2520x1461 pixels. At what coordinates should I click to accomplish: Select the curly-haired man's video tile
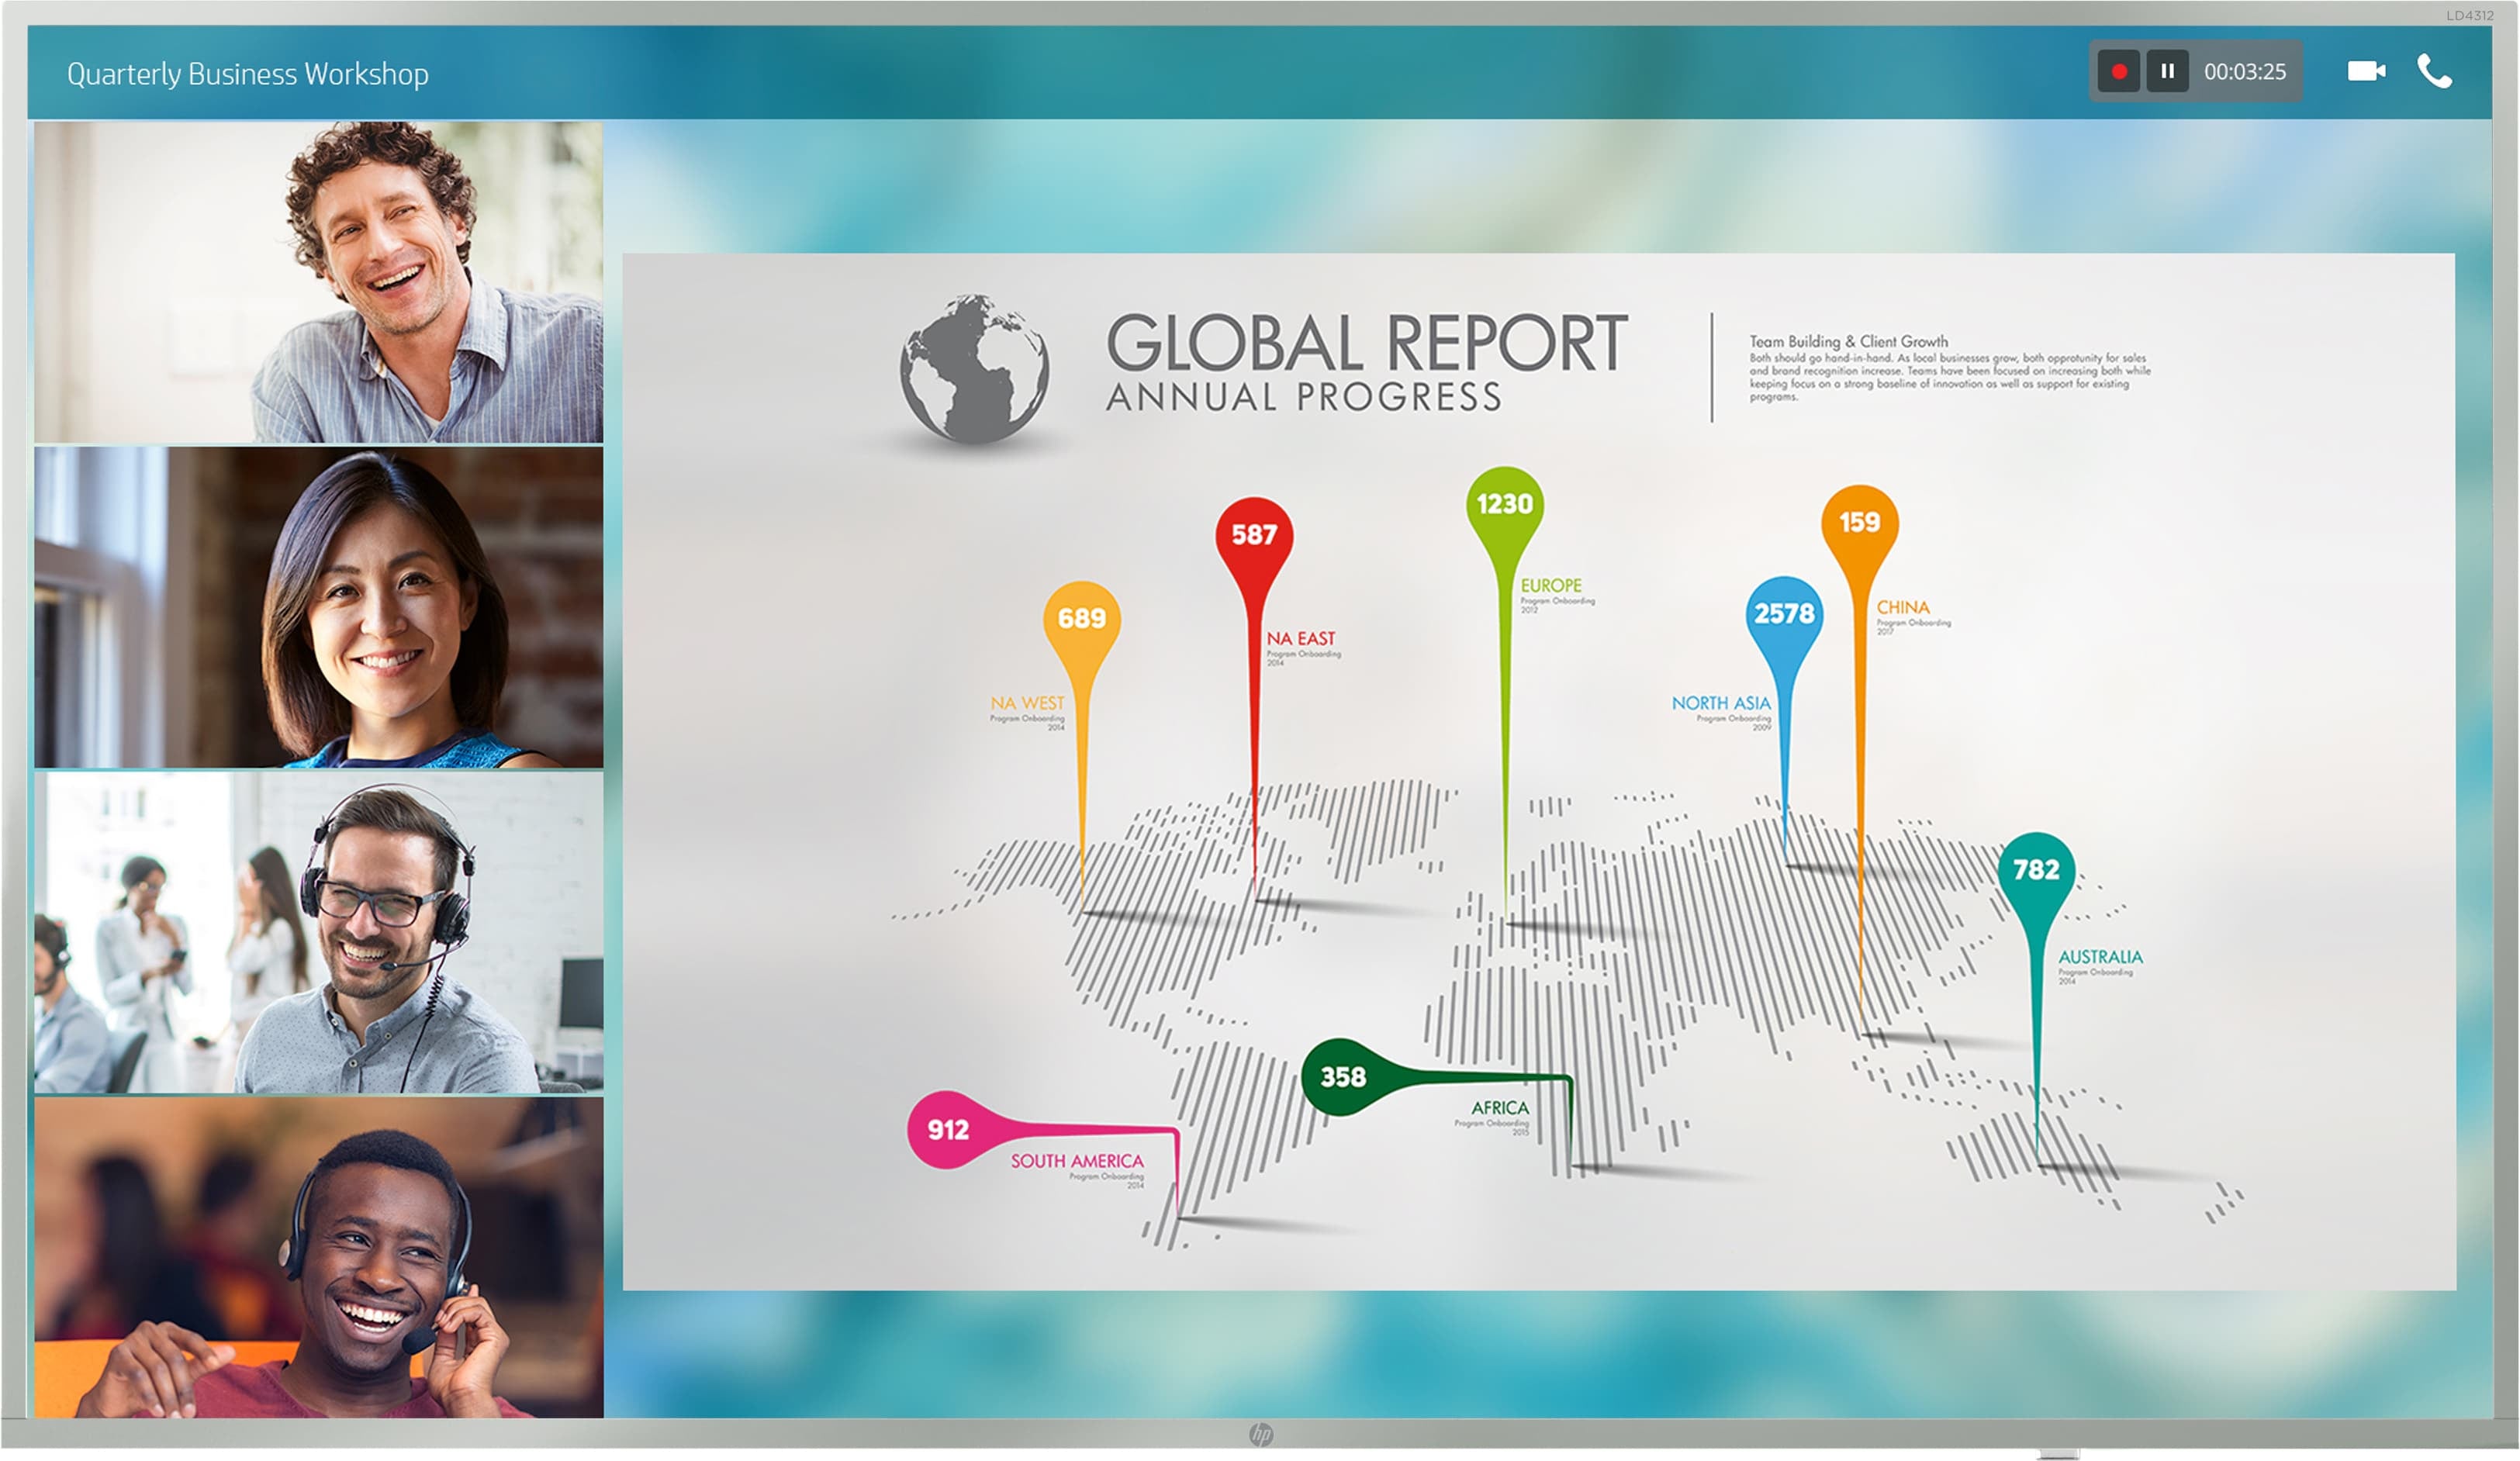[x=319, y=282]
